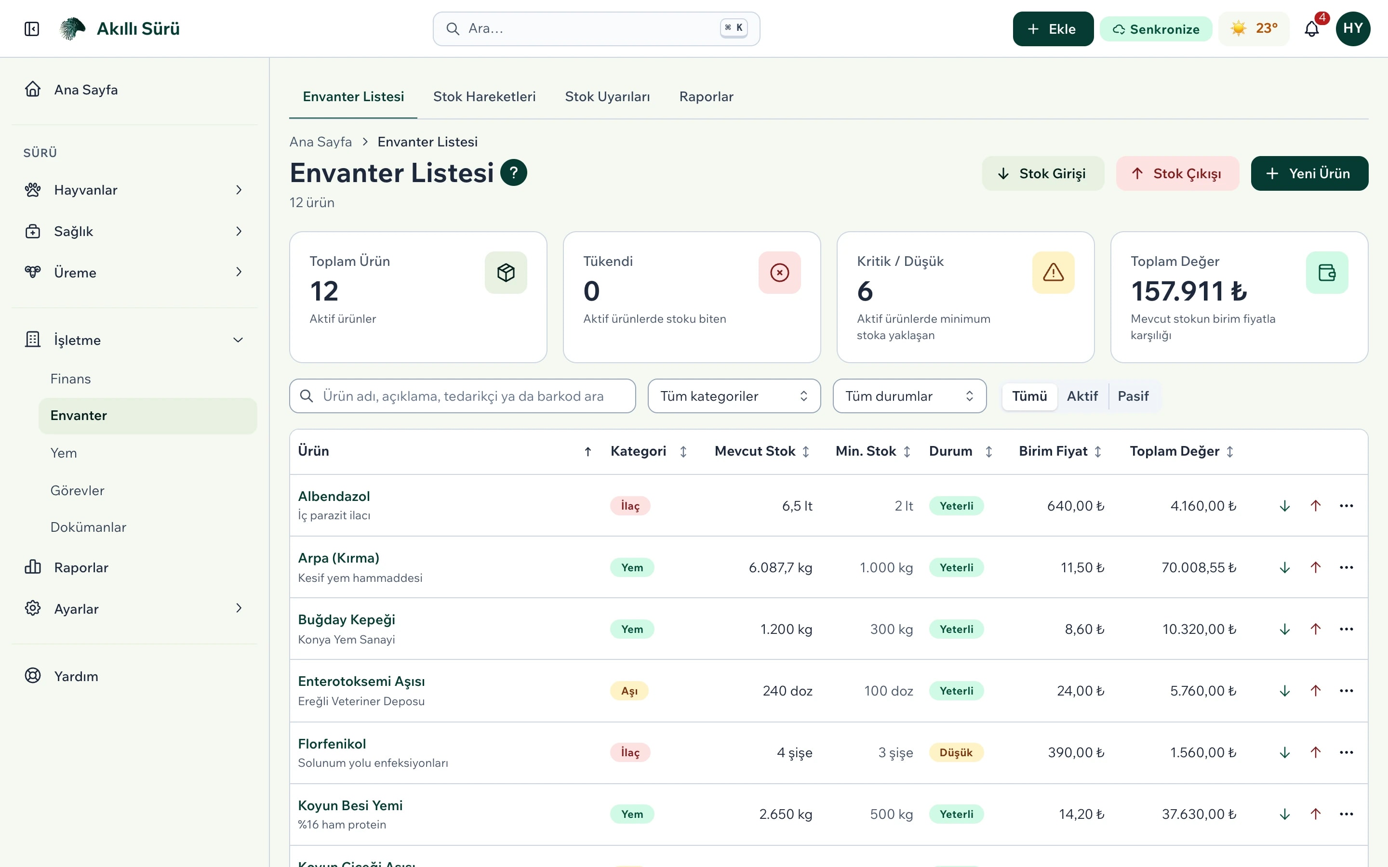Click the Toplam Ürün box icon
The image size is (1388, 867).
pyautogui.click(x=505, y=272)
